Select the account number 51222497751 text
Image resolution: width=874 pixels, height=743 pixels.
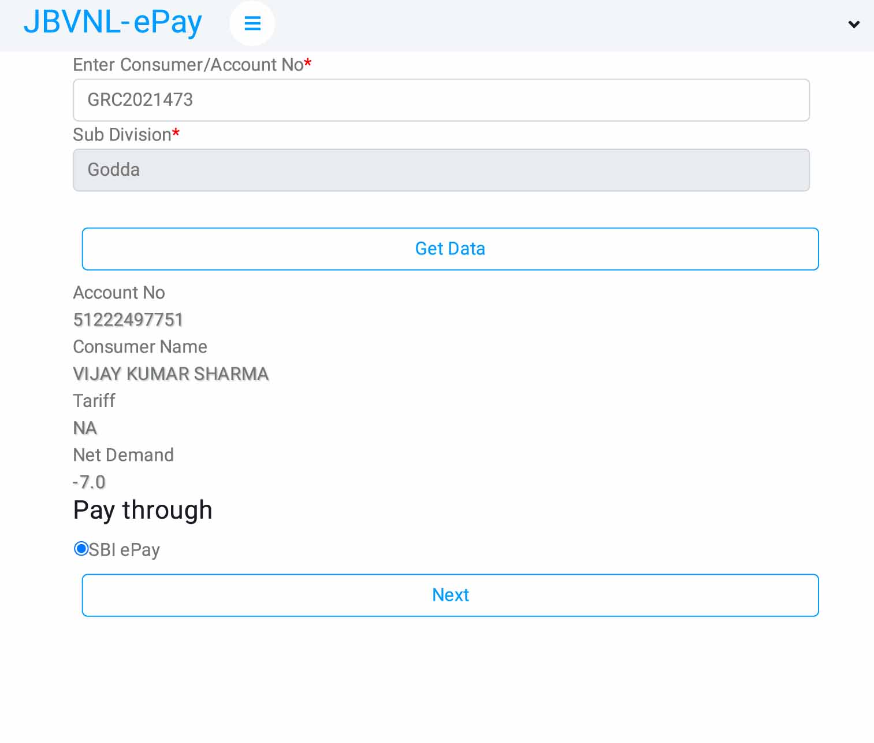click(128, 320)
